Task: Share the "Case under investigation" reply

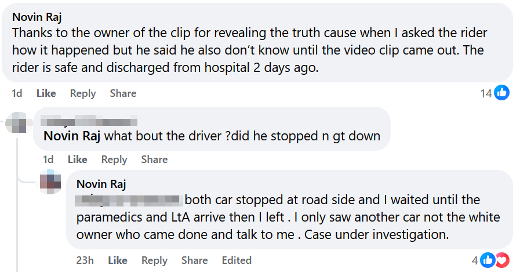Action: coord(194,260)
